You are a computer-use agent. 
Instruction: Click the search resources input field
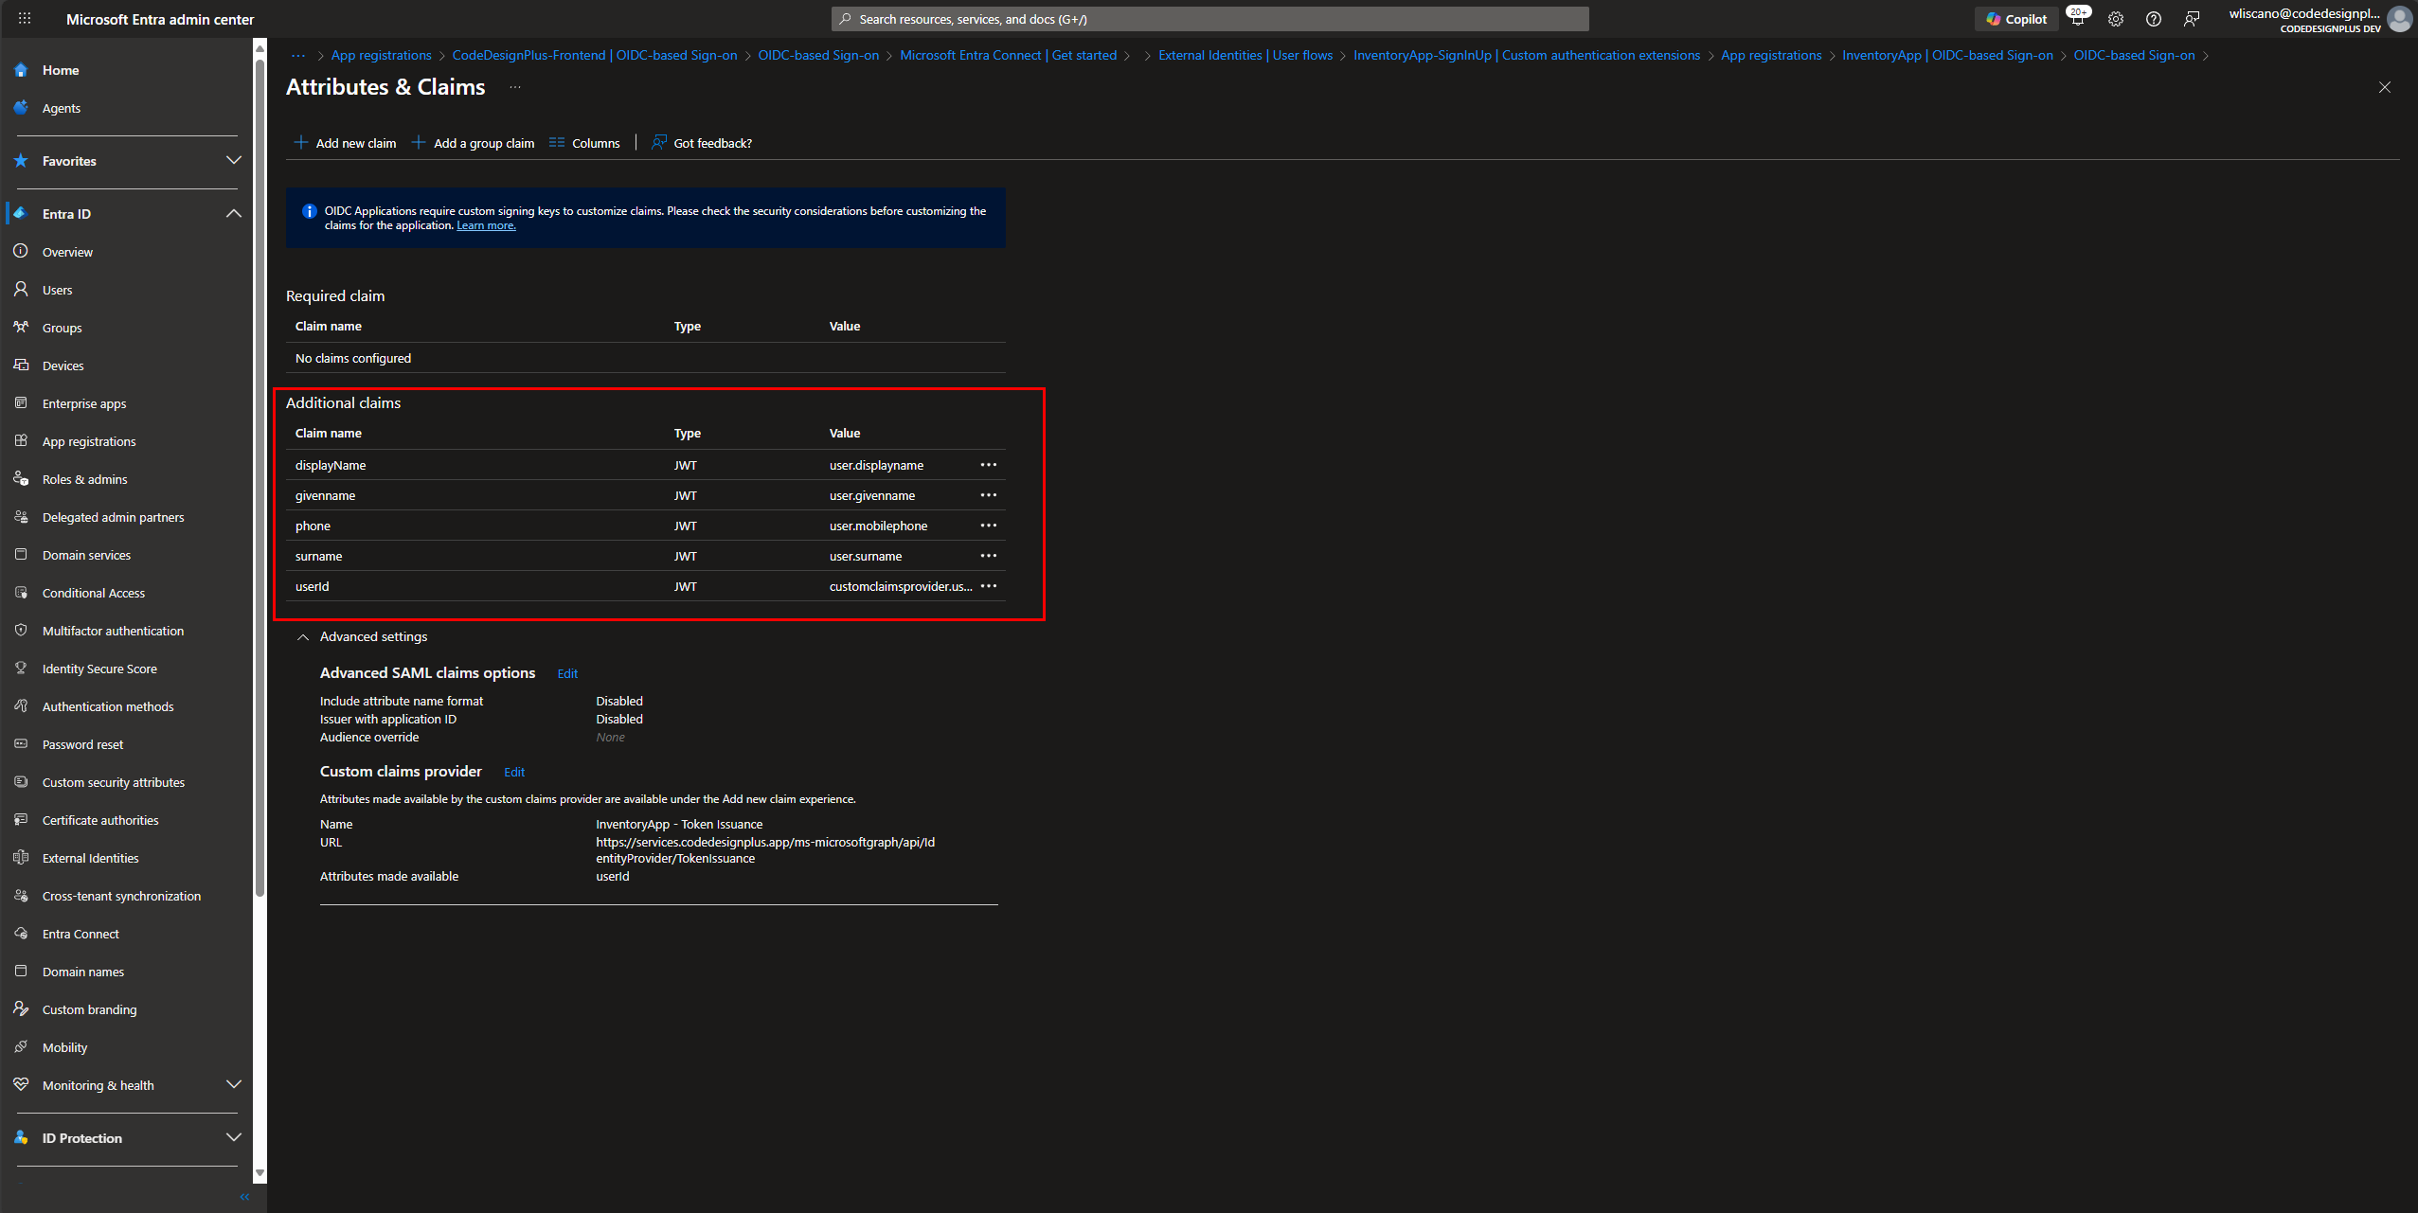[x=1209, y=19]
